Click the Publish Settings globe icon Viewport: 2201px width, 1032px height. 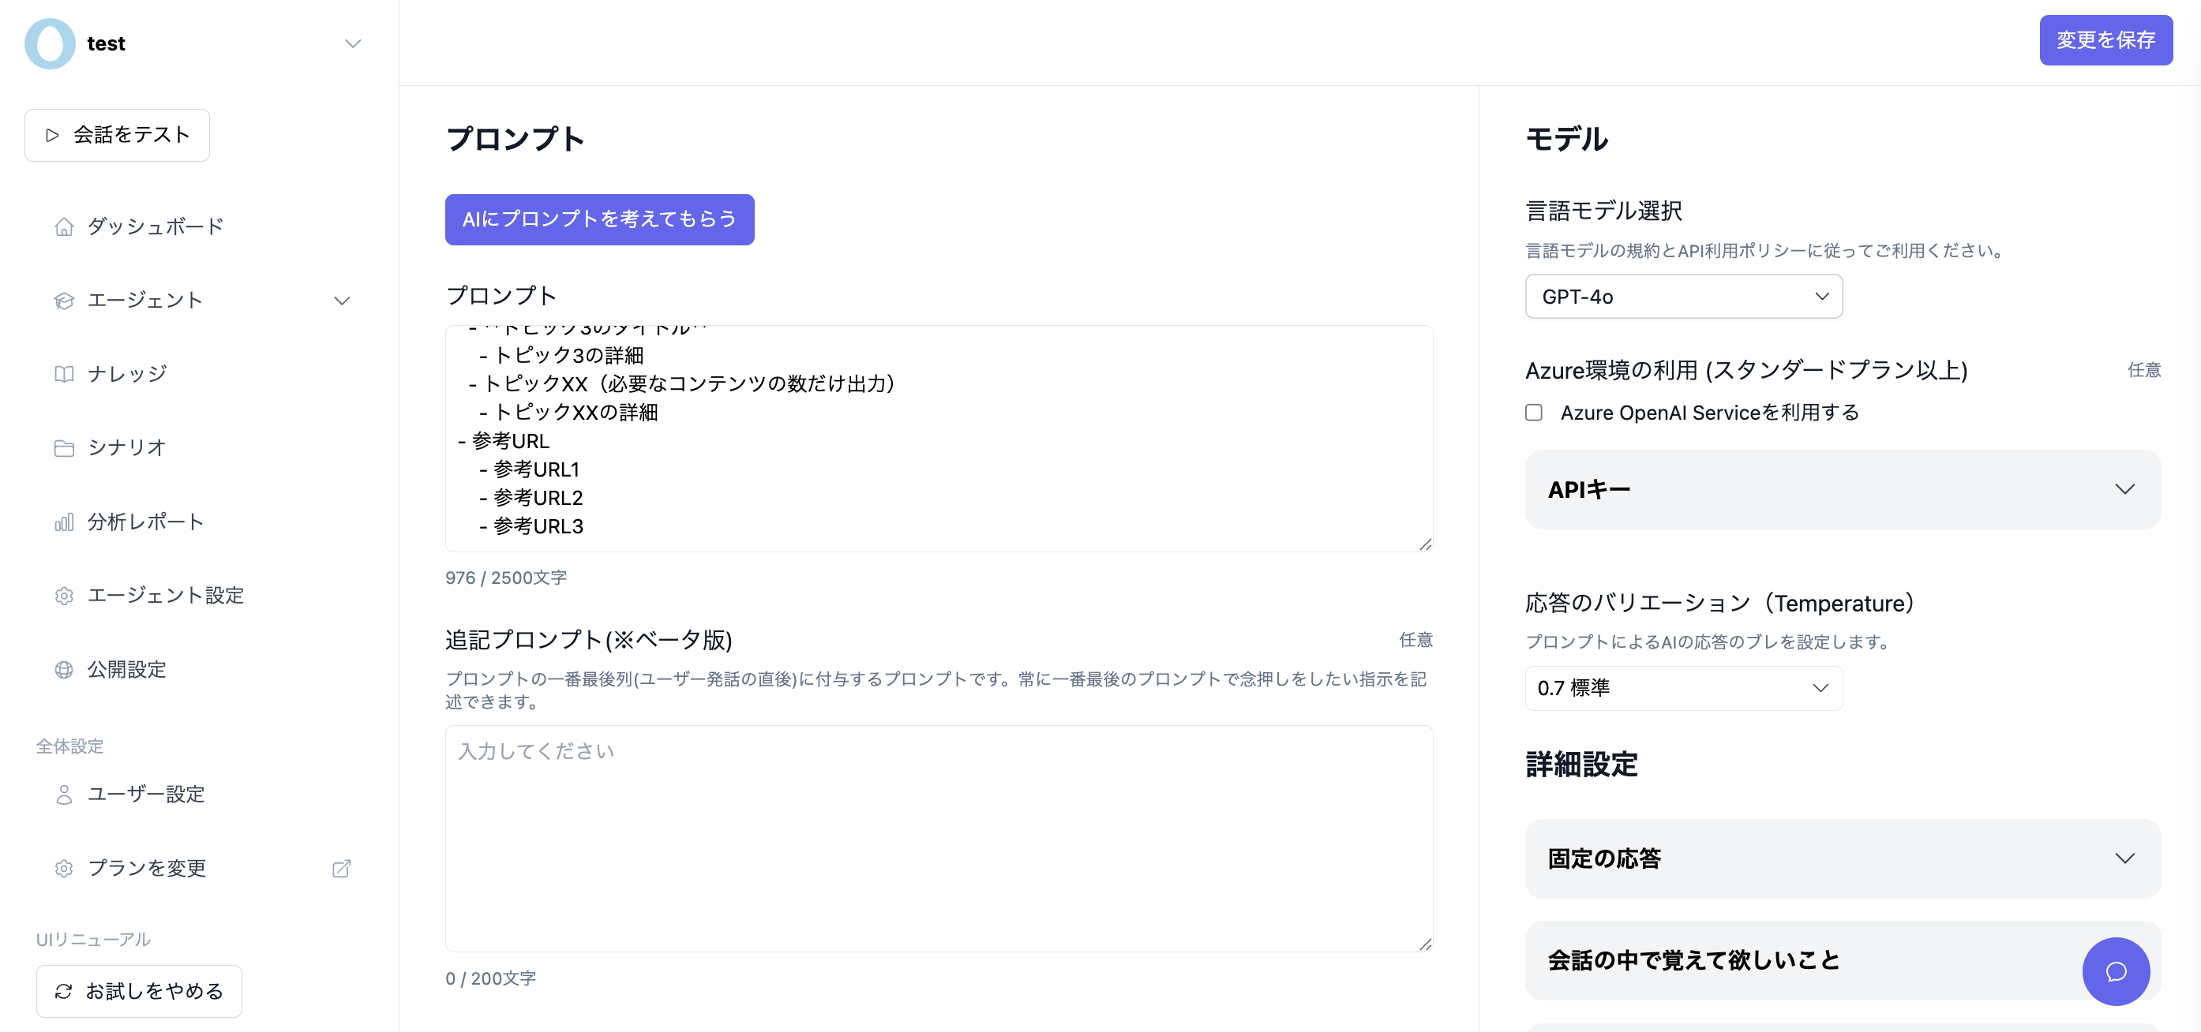click(x=64, y=669)
